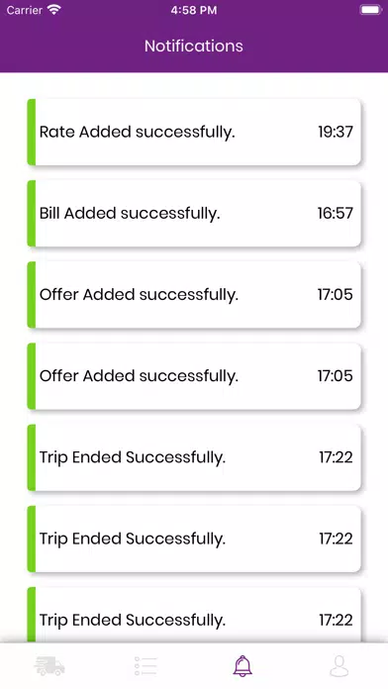388x689 pixels.
Task: Open the second Trip Ended Successfully notification
Action: tap(194, 539)
